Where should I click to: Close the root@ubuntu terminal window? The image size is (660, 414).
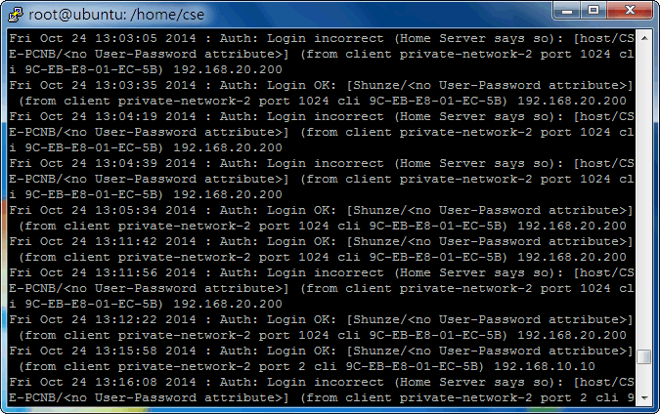pos(628,10)
